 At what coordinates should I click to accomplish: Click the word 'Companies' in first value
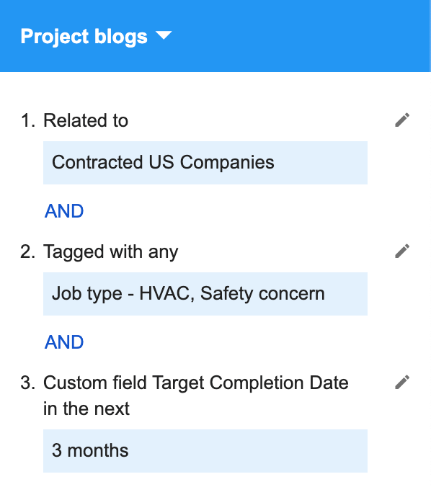click(227, 163)
